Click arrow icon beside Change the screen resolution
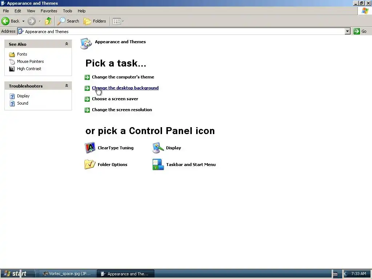The width and height of the screenshot is (372, 279). coord(87,110)
